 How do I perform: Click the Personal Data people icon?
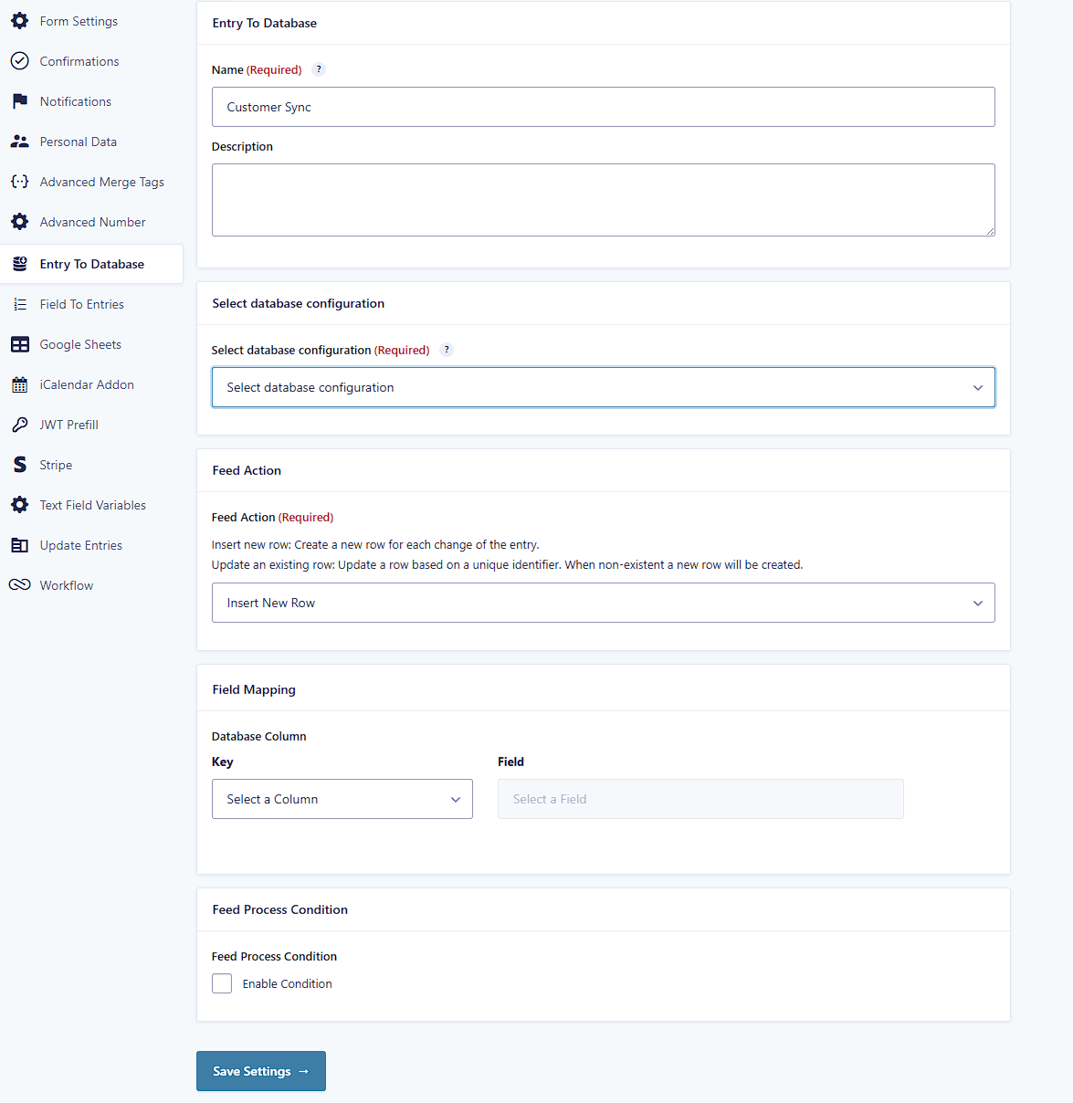(x=19, y=141)
